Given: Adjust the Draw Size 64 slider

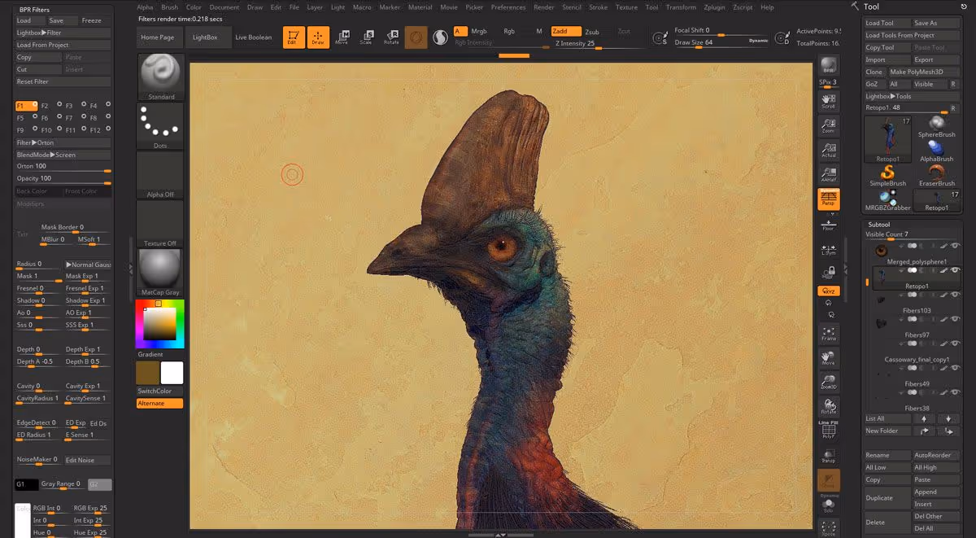Looking at the screenshot, I should 720,42.
